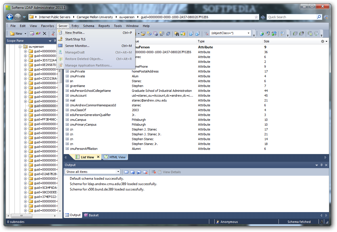Click the key credentials toolbar icon
337x232 pixels.
point(282,33)
